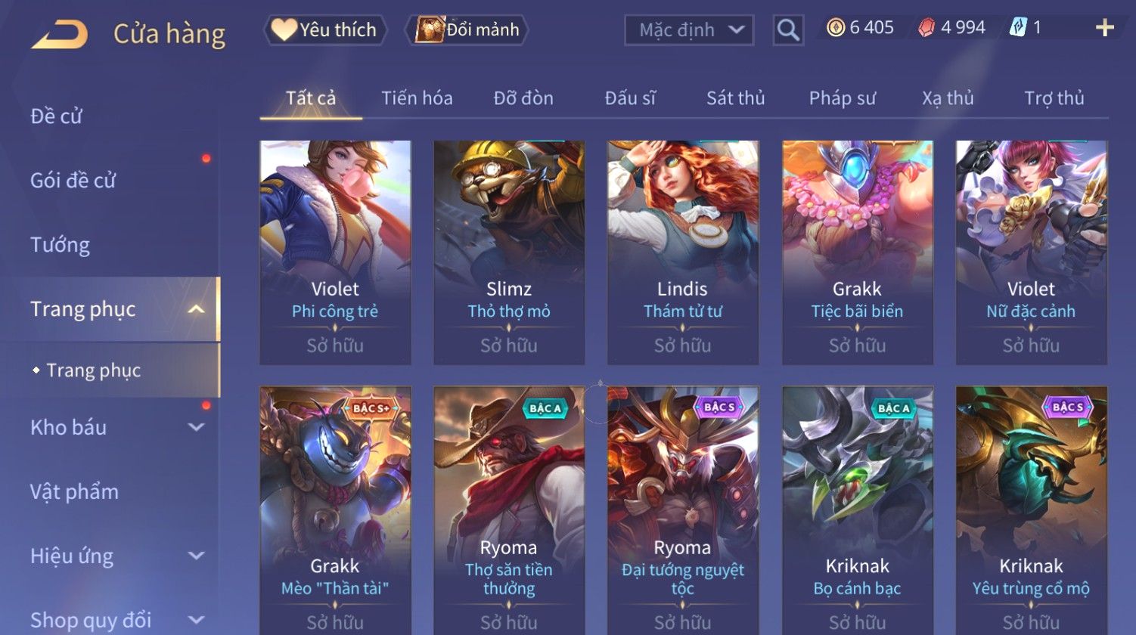Expand the Hiệu ứng sidebar section

pos(196,556)
